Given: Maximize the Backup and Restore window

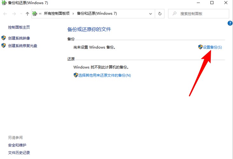Looking at the screenshot, I should click(212, 3).
